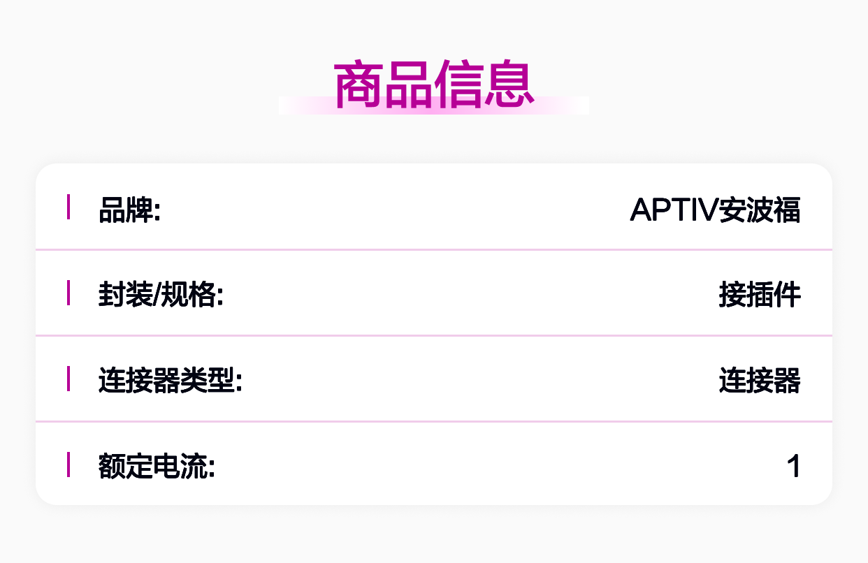Click the divider below the 封装/规格 row
This screenshot has width=868, height=563.
434,335
